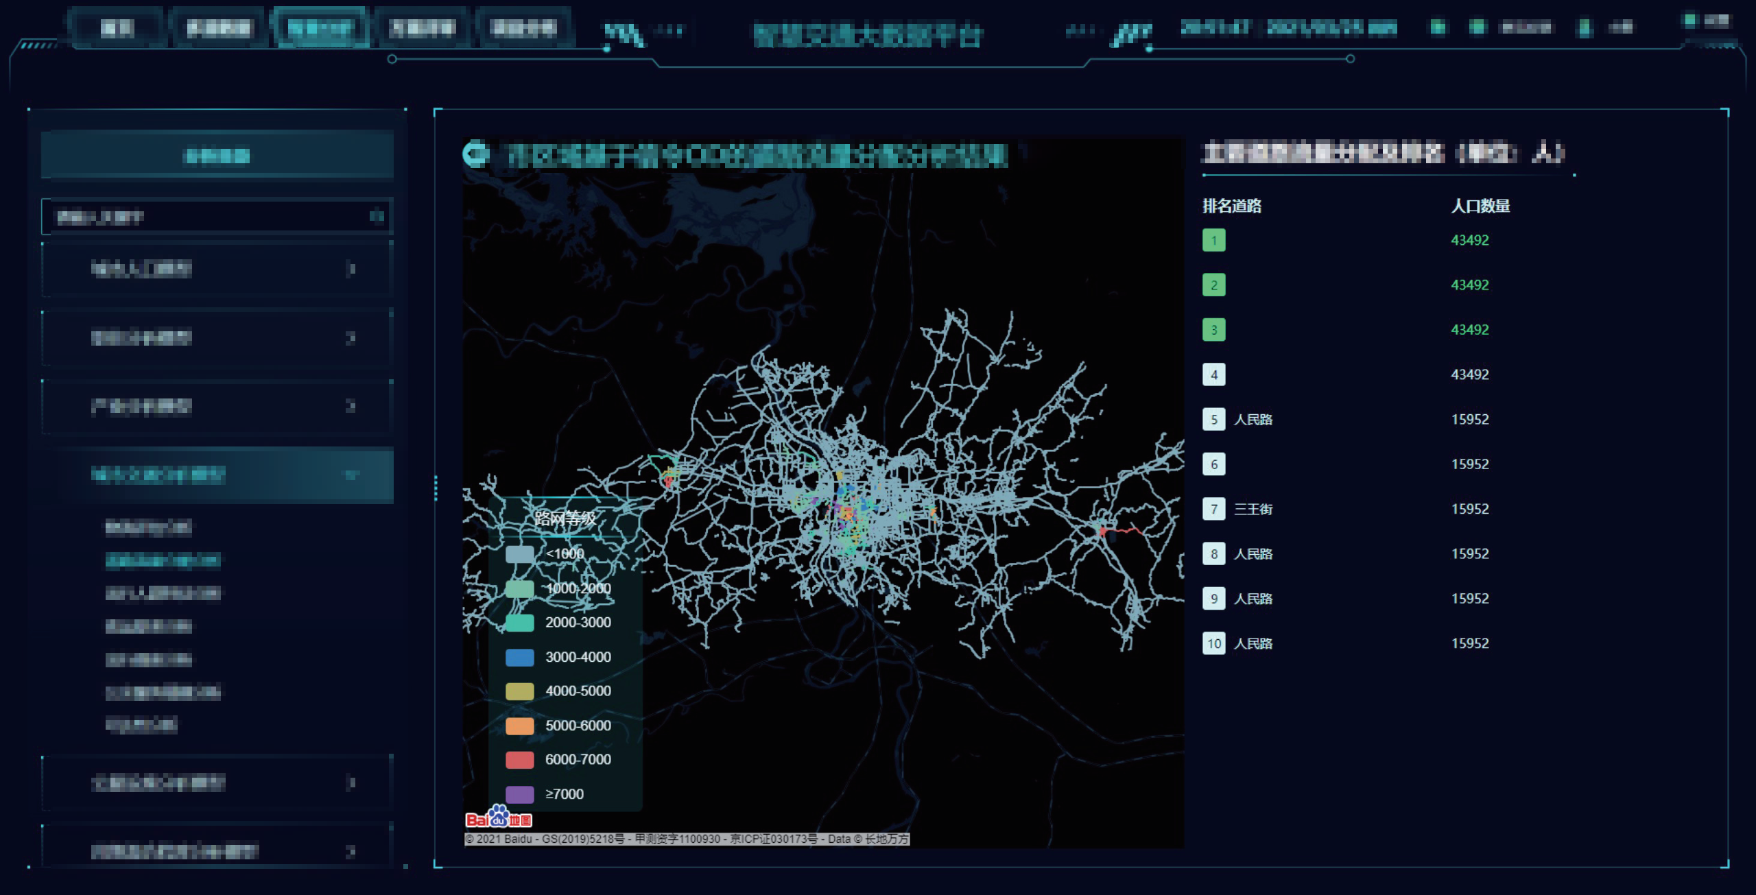Click the wide header button atop the sidebar
The width and height of the screenshot is (1756, 895).
click(x=217, y=155)
